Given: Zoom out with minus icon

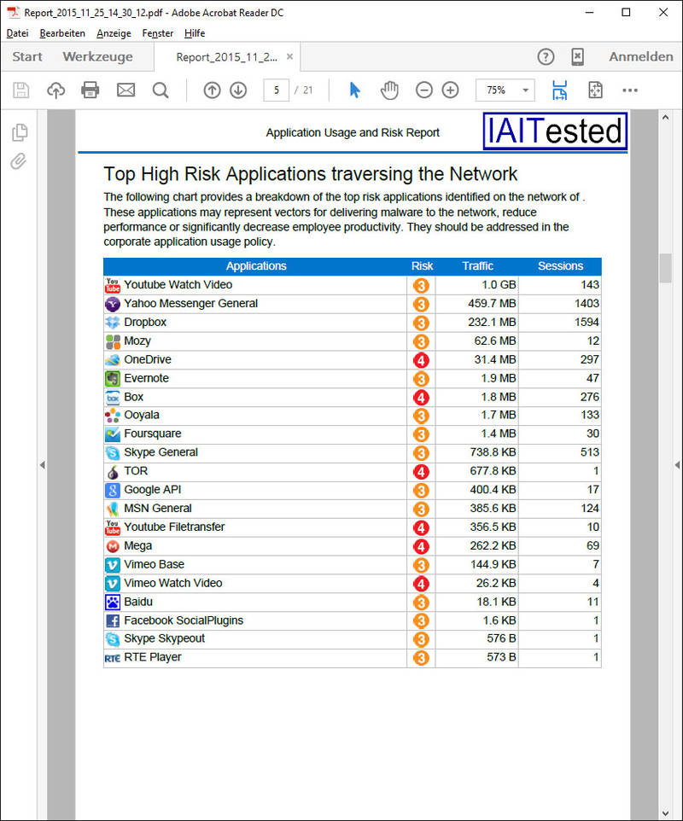Looking at the screenshot, I should [423, 90].
